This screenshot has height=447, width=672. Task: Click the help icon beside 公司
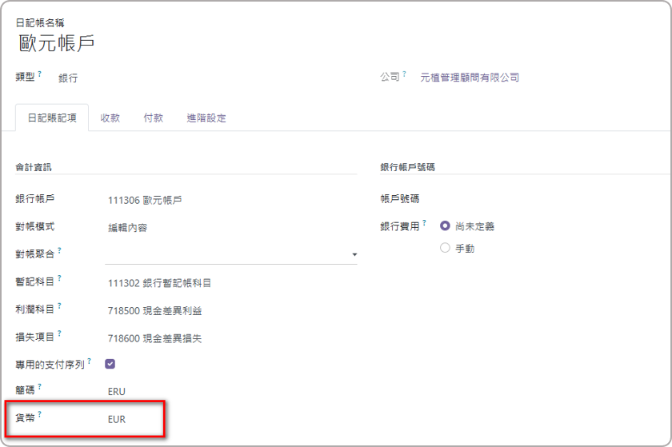click(405, 74)
